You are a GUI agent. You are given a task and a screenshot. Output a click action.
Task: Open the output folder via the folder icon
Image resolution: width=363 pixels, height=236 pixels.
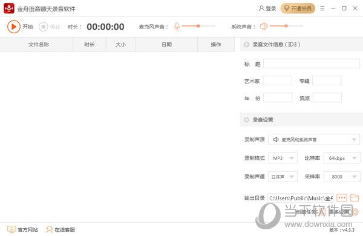coord(355,198)
